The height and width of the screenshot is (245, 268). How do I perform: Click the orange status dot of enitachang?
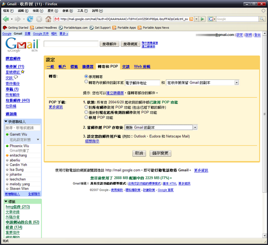7,155
